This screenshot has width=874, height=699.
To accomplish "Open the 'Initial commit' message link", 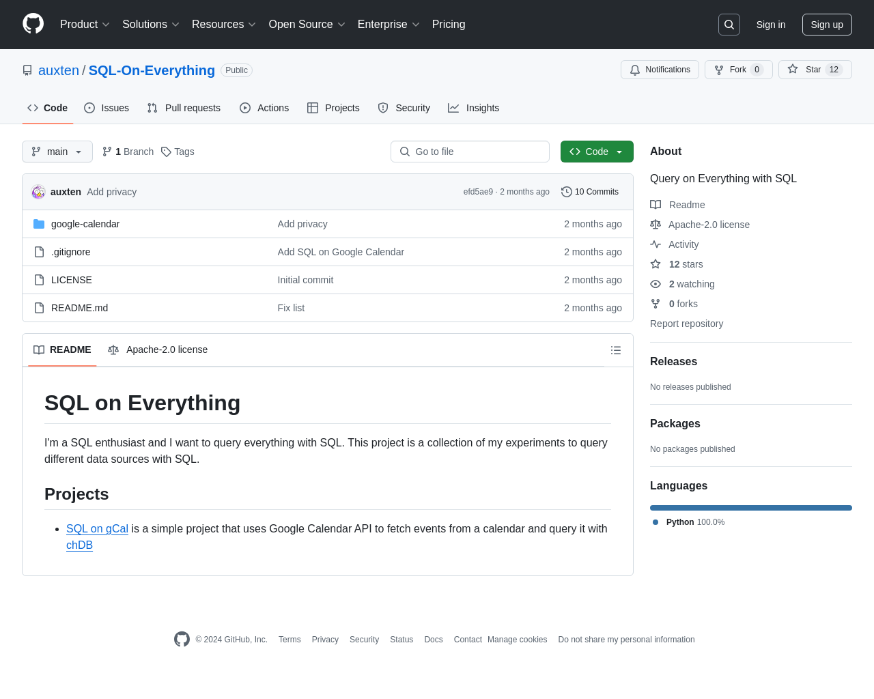I will tap(305, 280).
